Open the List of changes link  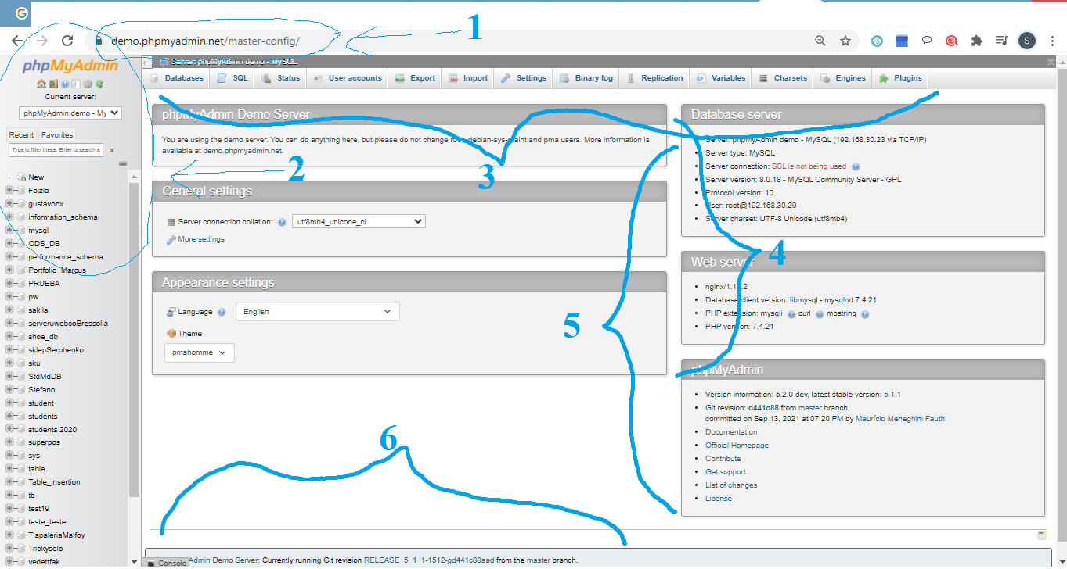click(x=732, y=485)
